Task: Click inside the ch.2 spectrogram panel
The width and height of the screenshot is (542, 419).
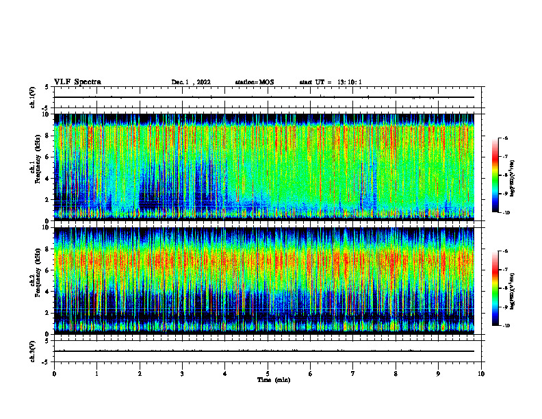Action: click(264, 281)
